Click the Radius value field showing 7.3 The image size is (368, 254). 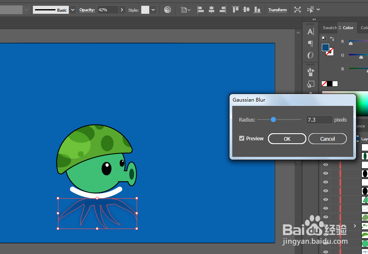click(x=319, y=120)
